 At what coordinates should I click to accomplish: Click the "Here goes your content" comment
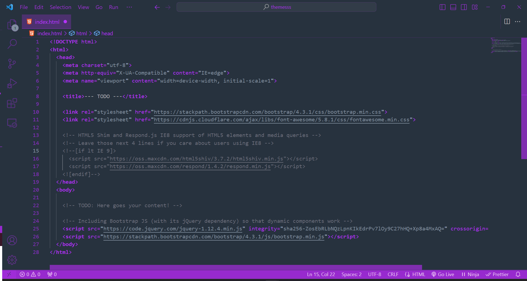pos(122,206)
